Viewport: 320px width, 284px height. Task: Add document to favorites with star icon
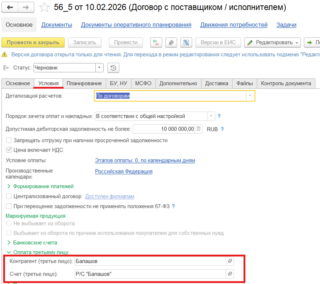click(x=44, y=7)
